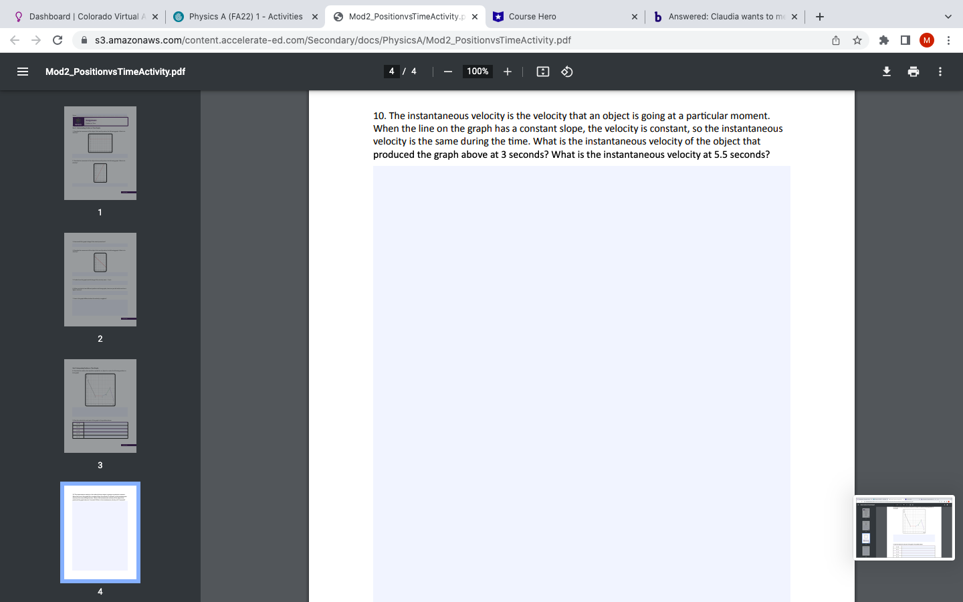This screenshot has height=602, width=963.
Task: Close the Dashboard Colorado Virtual tab
Action: [155, 17]
